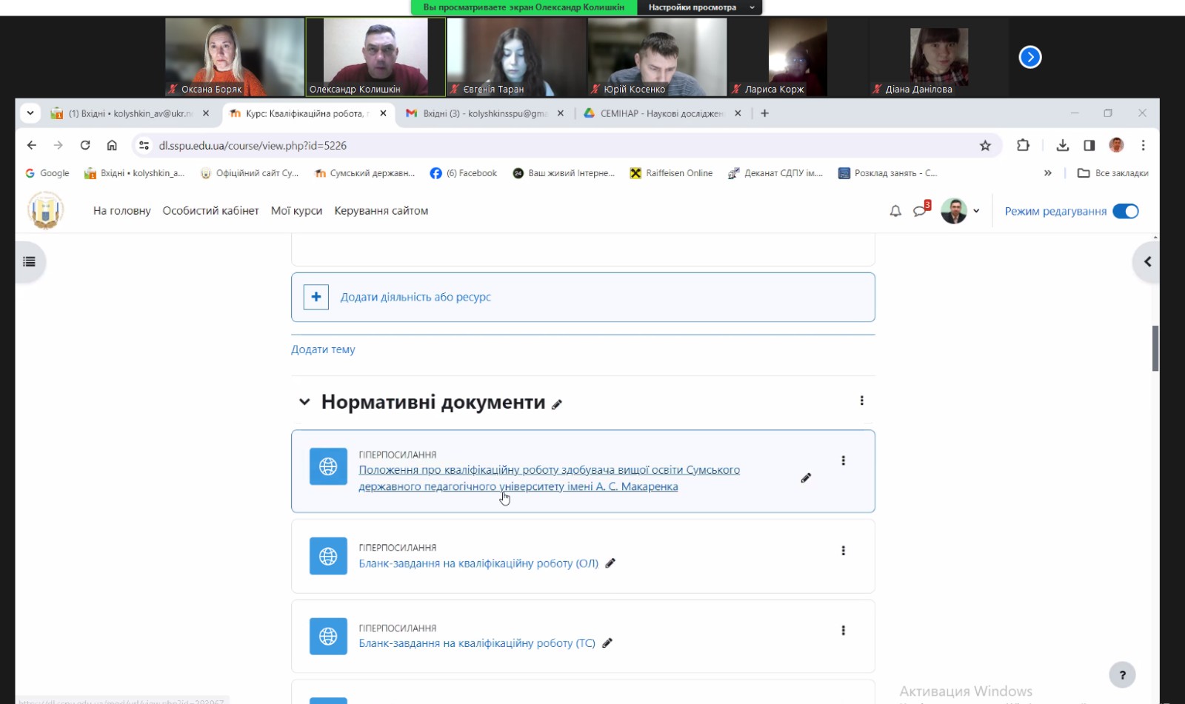This screenshot has width=1185, height=704.
Task: Open the course index list icon
Action: 30,261
